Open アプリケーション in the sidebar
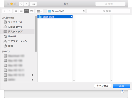Screen dimensions: 132x98 (x=15, y=41)
